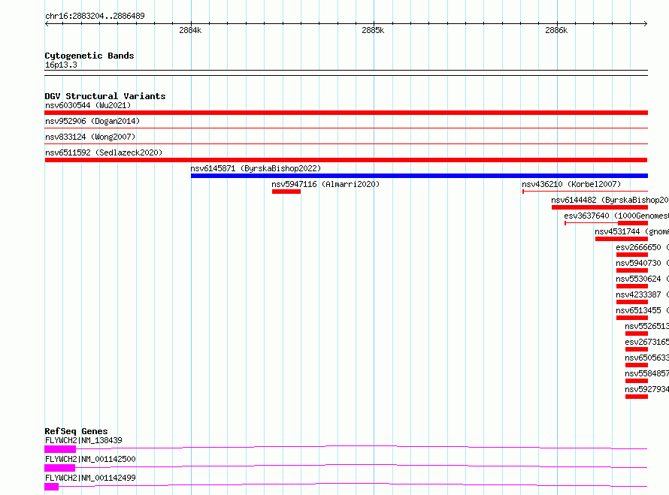Click the thick red segment of esv3637640
Image resolution: width=669 pixels, height=495 pixels.
[633, 223]
